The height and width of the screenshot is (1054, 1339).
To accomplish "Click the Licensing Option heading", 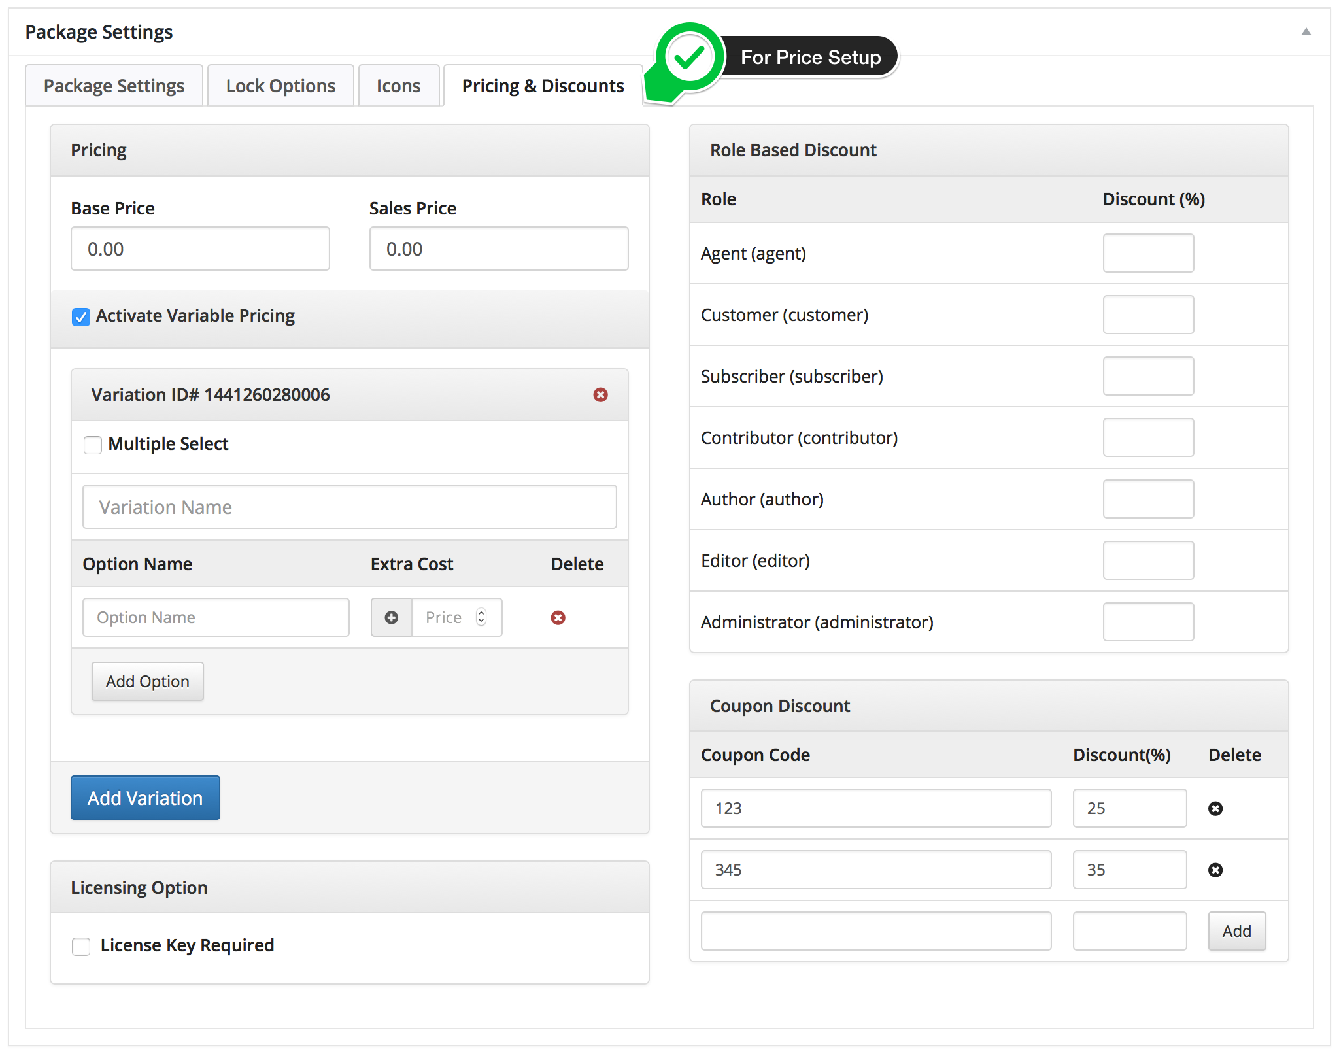I will pos(139,887).
